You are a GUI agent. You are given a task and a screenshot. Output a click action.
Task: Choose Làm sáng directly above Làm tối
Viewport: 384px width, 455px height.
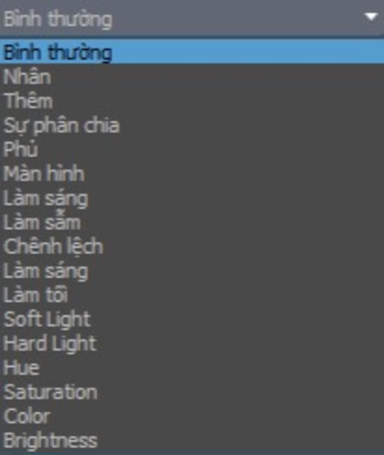pos(46,271)
